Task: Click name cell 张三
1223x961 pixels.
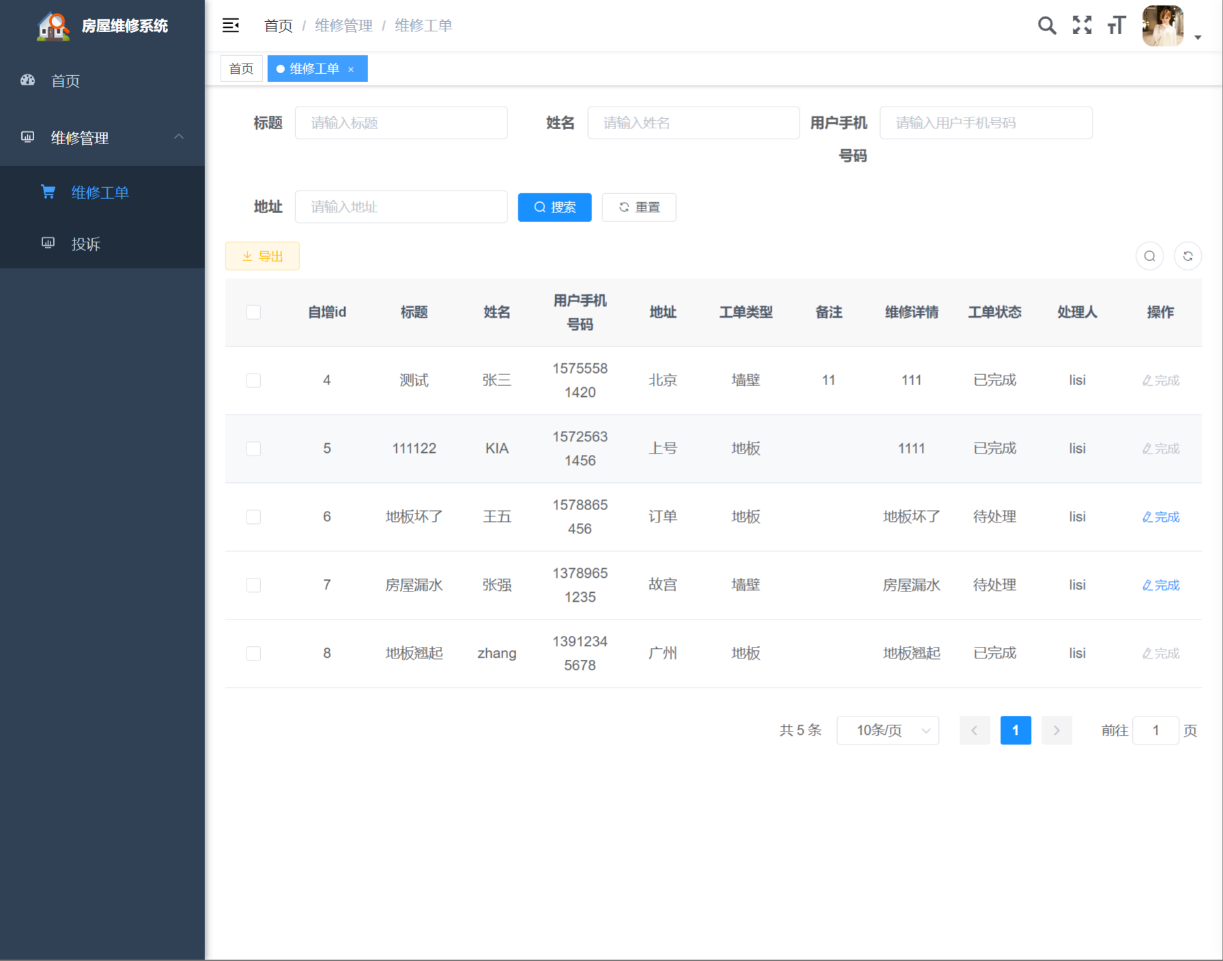Action: point(497,380)
